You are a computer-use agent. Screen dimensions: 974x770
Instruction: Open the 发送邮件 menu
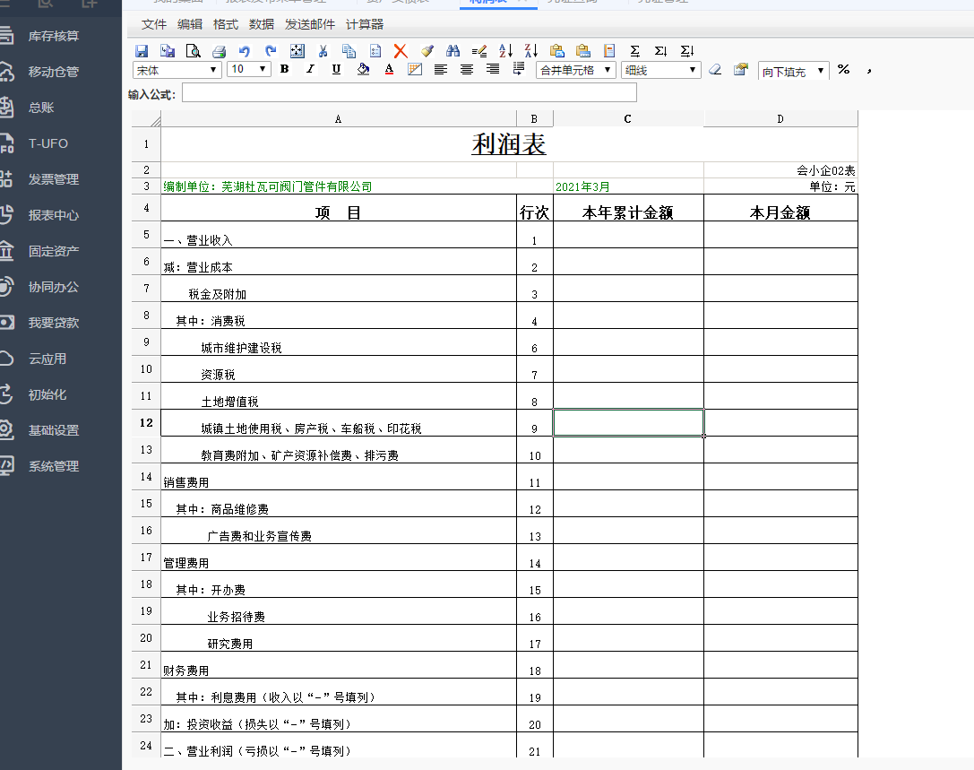click(310, 24)
